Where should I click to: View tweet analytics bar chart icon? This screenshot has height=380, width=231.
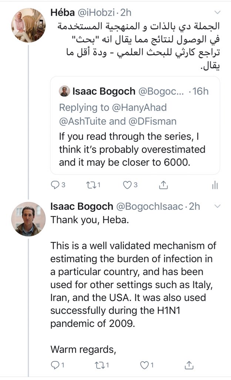click(x=215, y=186)
